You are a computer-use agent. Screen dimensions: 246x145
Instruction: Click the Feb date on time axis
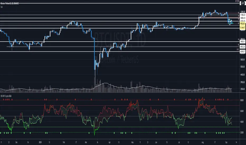pos(64,142)
